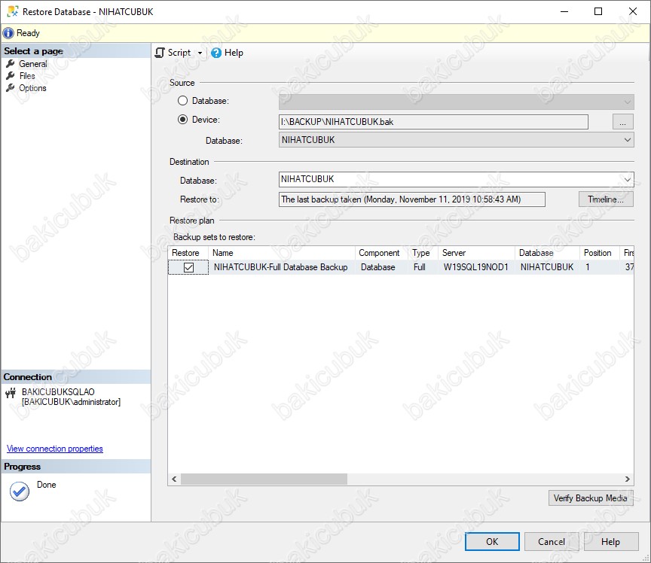Select the Device radio button

(x=182, y=120)
